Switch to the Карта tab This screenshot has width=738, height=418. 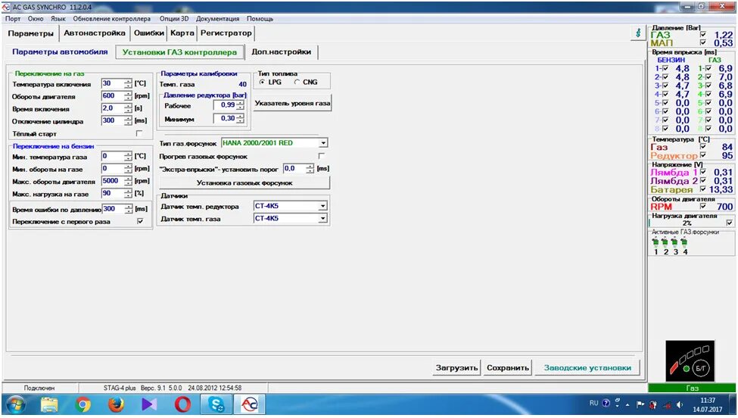coord(182,33)
